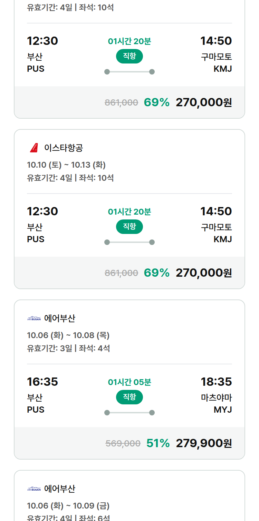Select the 279,900원 price
This screenshot has height=521, width=259.
(204, 443)
